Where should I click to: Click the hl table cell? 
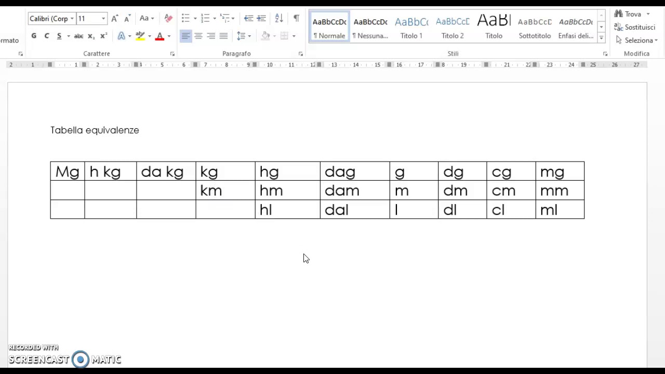[287, 209]
